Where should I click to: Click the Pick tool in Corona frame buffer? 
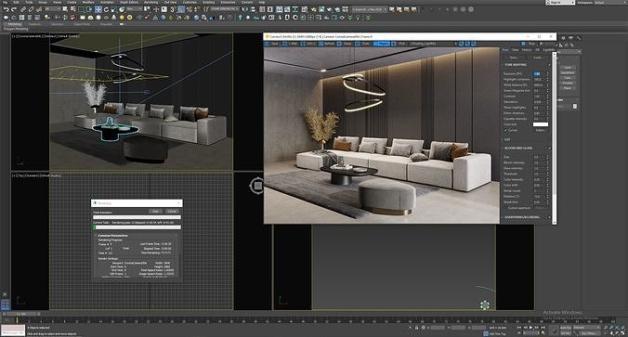399,44
